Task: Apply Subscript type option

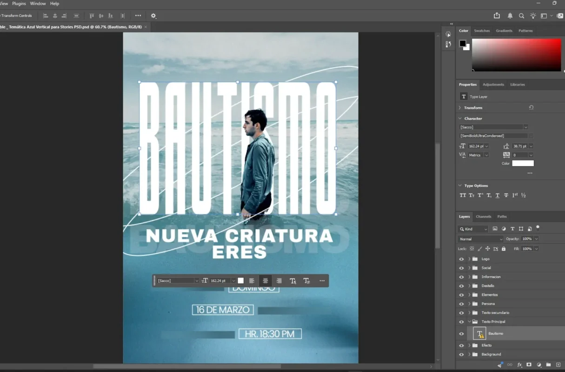Action: click(489, 195)
